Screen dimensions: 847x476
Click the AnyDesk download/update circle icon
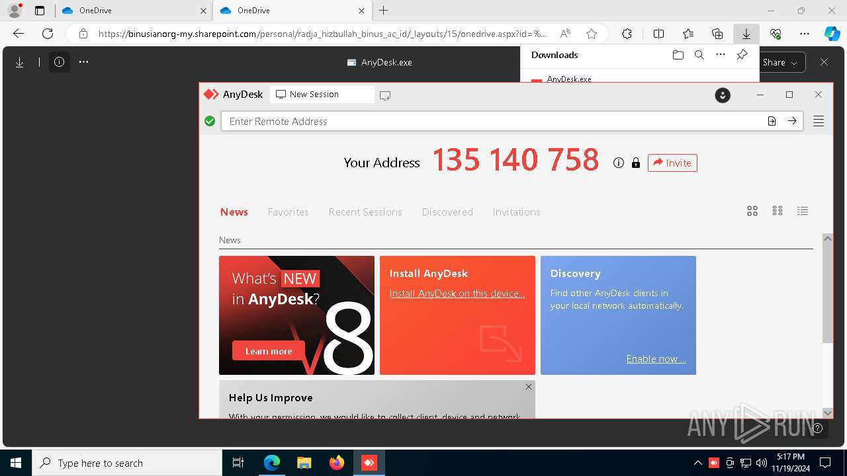click(x=723, y=95)
